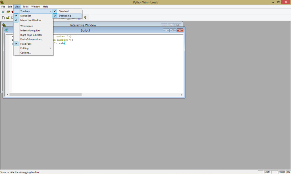The height and width of the screenshot is (174, 291).
Task: Enable End-of-line markers
Action: tap(34, 40)
